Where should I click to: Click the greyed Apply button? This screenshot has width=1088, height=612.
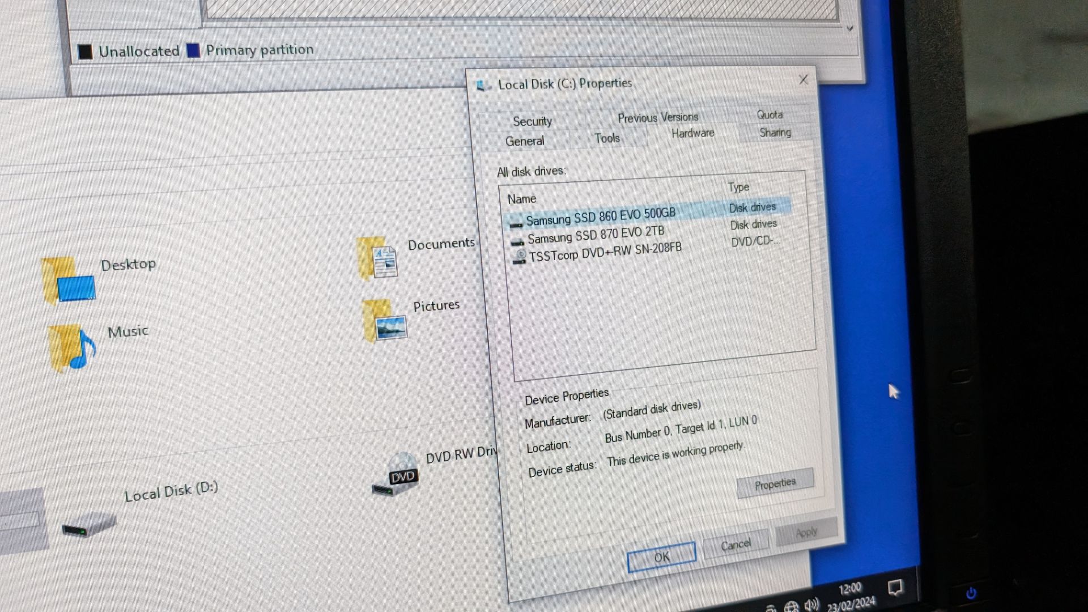[806, 532]
